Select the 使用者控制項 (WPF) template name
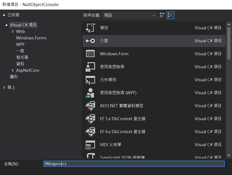Viewport: 232px width, 175px height. click(x=118, y=93)
